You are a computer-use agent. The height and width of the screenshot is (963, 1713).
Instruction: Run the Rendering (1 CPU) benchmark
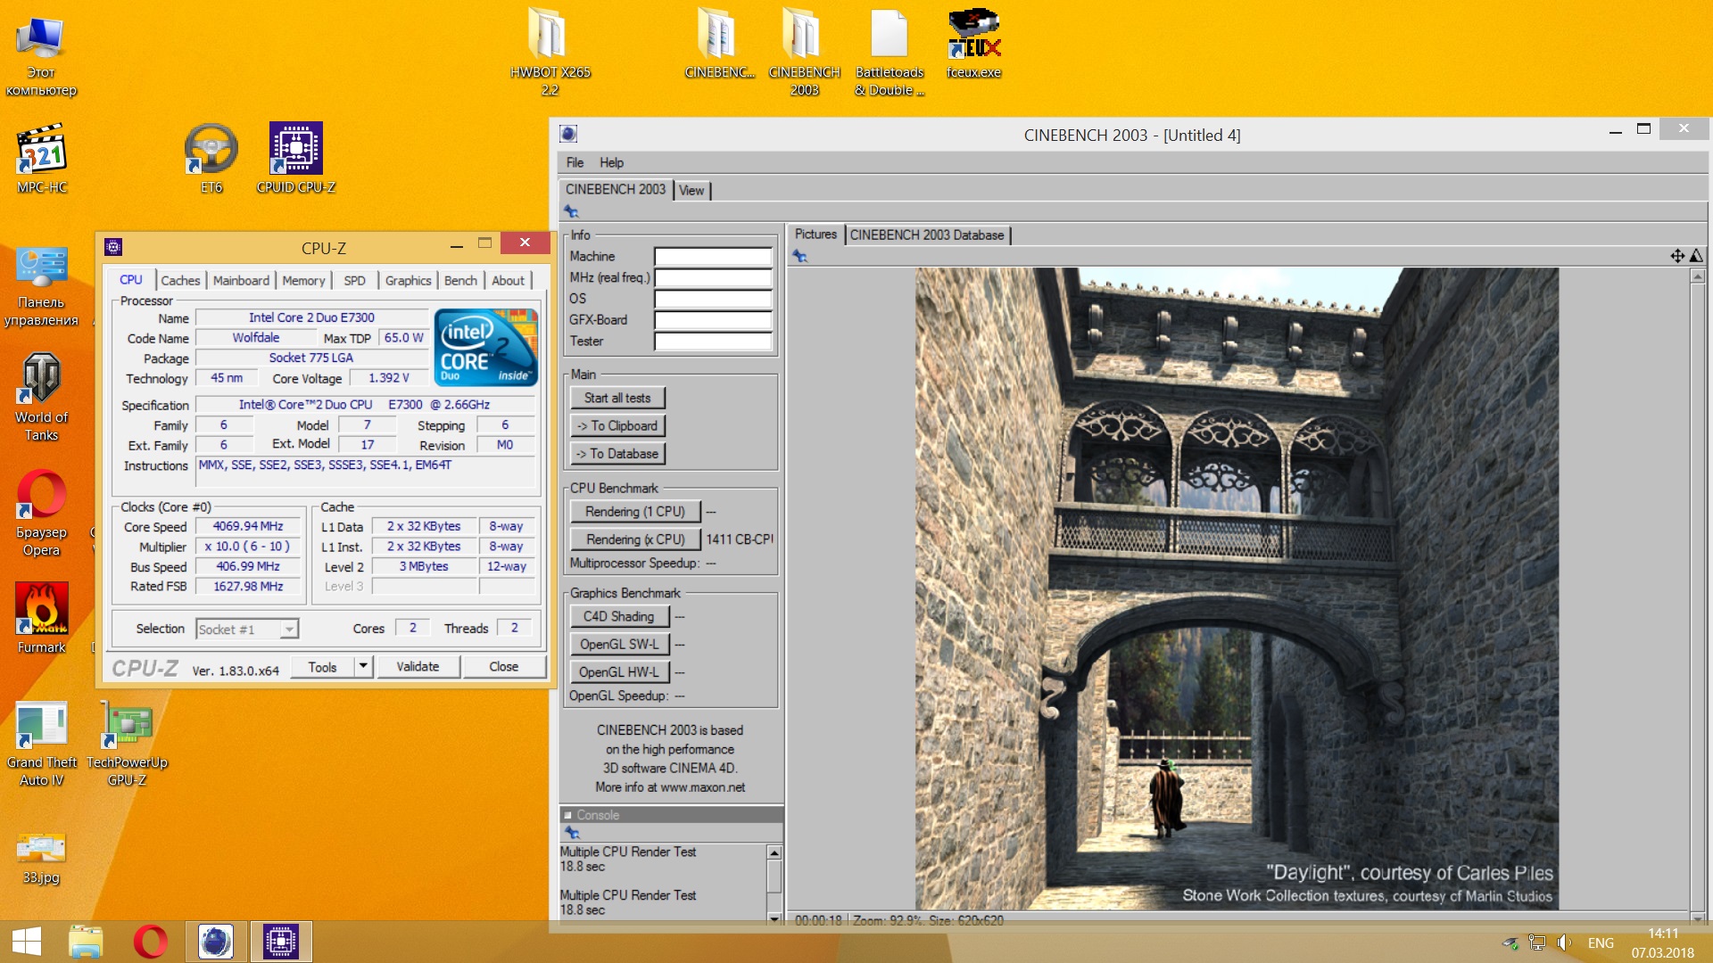point(635,511)
